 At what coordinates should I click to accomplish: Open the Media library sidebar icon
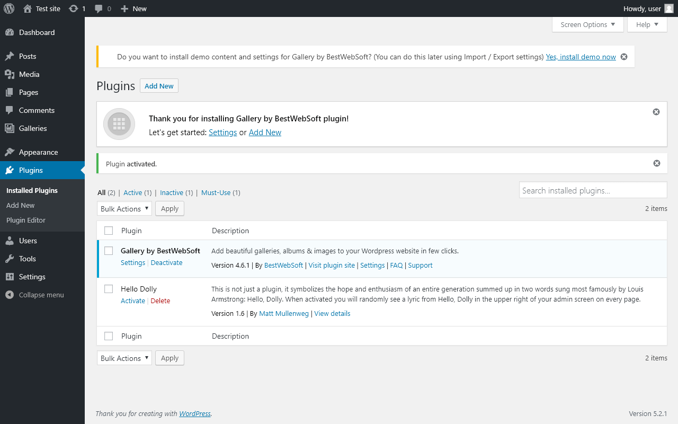pos(10,74)
